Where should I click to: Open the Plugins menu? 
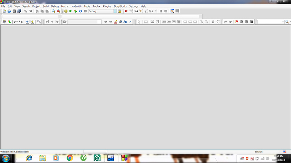(x=107, y=6)
